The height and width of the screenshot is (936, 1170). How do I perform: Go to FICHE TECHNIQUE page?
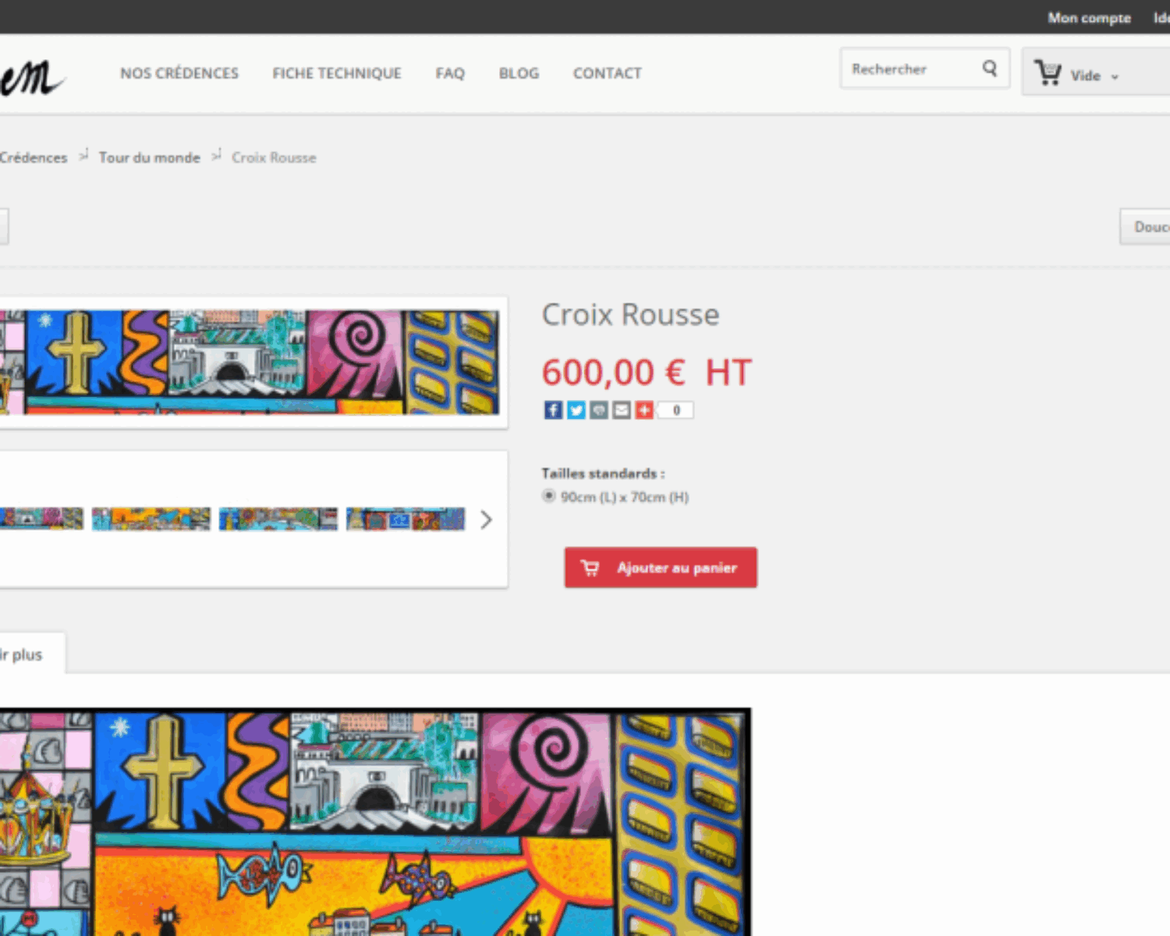pos(336,73)
